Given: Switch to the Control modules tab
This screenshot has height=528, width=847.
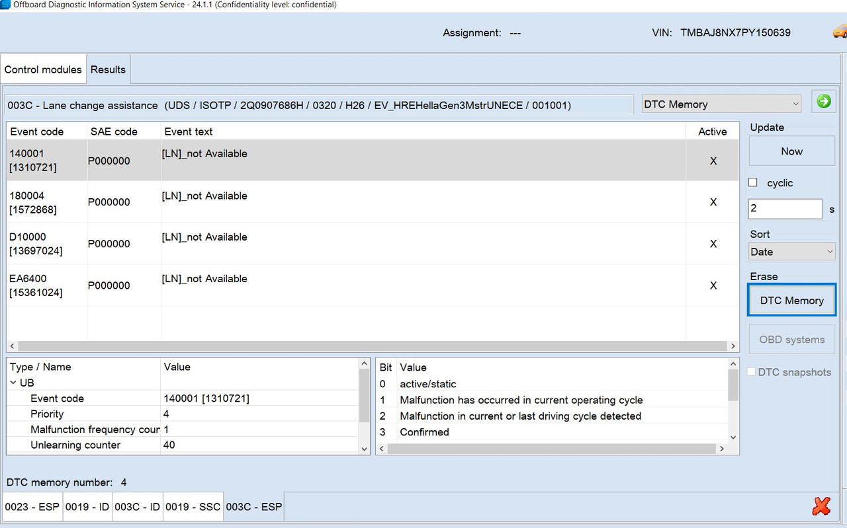Looking at the screenshot, I should (x=43, y=69).
